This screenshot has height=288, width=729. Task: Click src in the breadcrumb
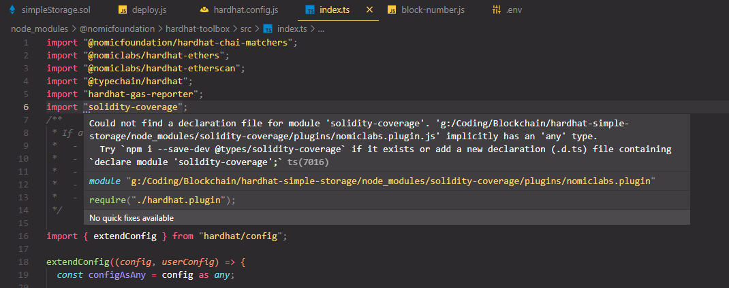pyautogui.click(x=246, y=29)
